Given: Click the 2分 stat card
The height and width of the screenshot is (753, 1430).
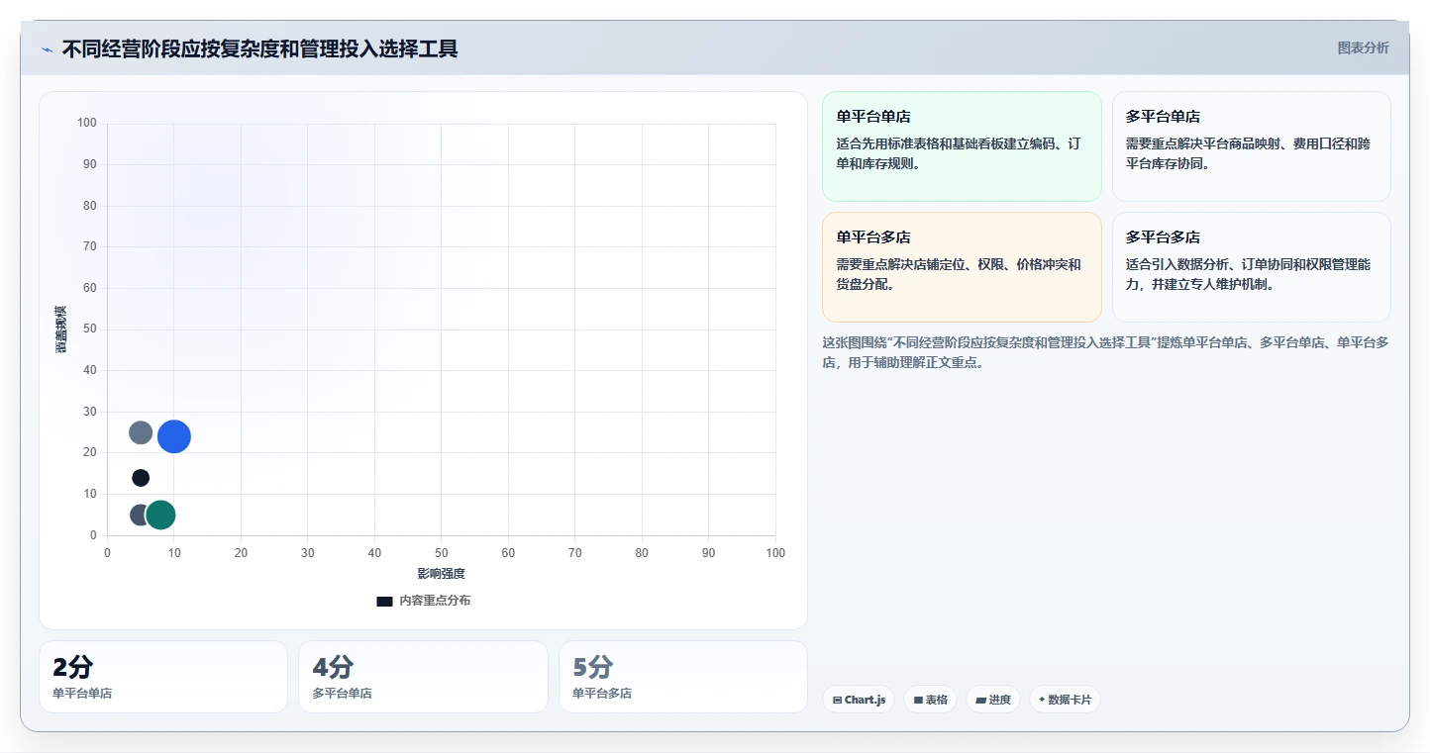Looking at the screenshot, I should [163, 677].
